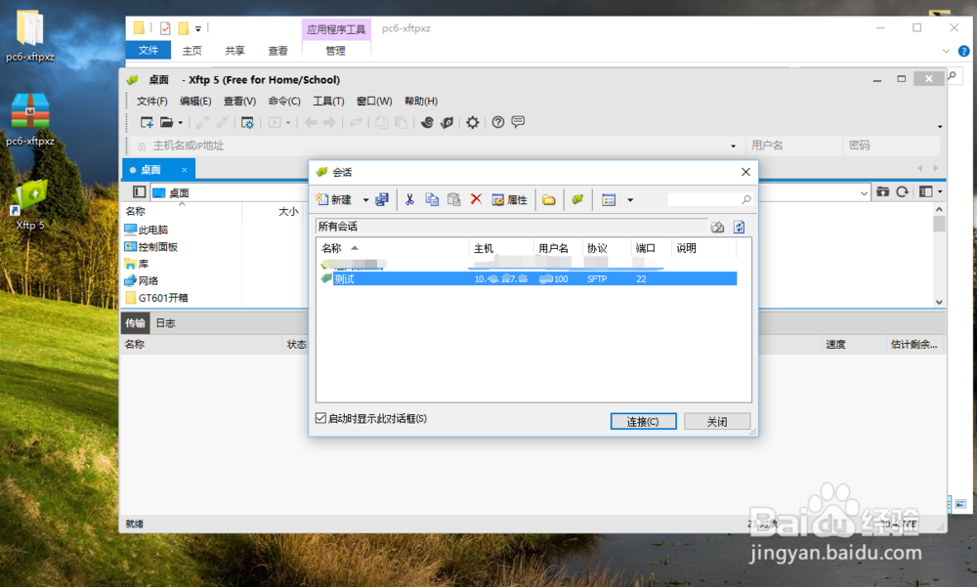
Task: Click the yellow folder icon in the 会话 toolbar
Action: [548, 199]
